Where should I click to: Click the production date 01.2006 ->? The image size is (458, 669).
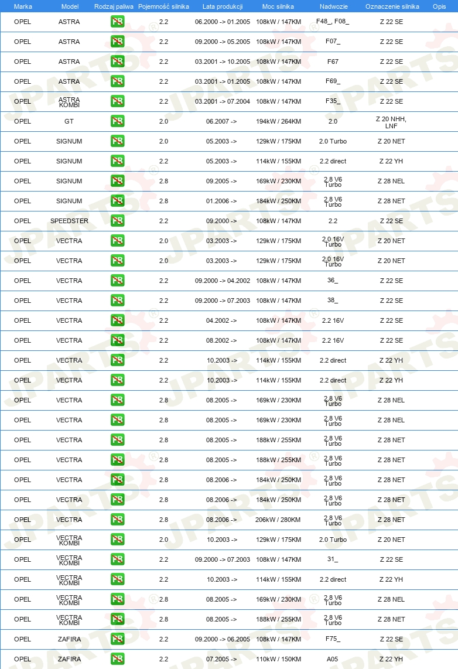(x=221, y=200)
